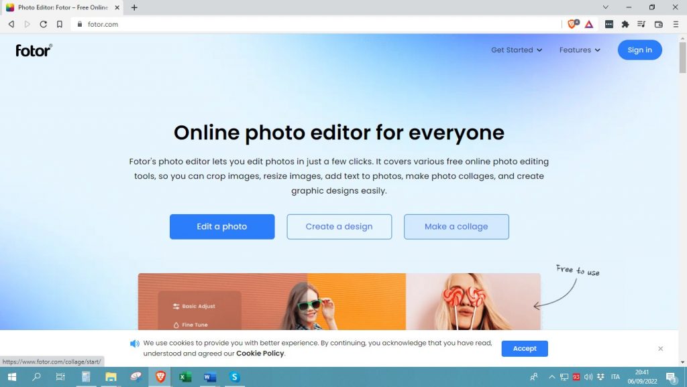Click the Brave Rewards triangle icon
The image size is (687, 387).
click(588, 24)
